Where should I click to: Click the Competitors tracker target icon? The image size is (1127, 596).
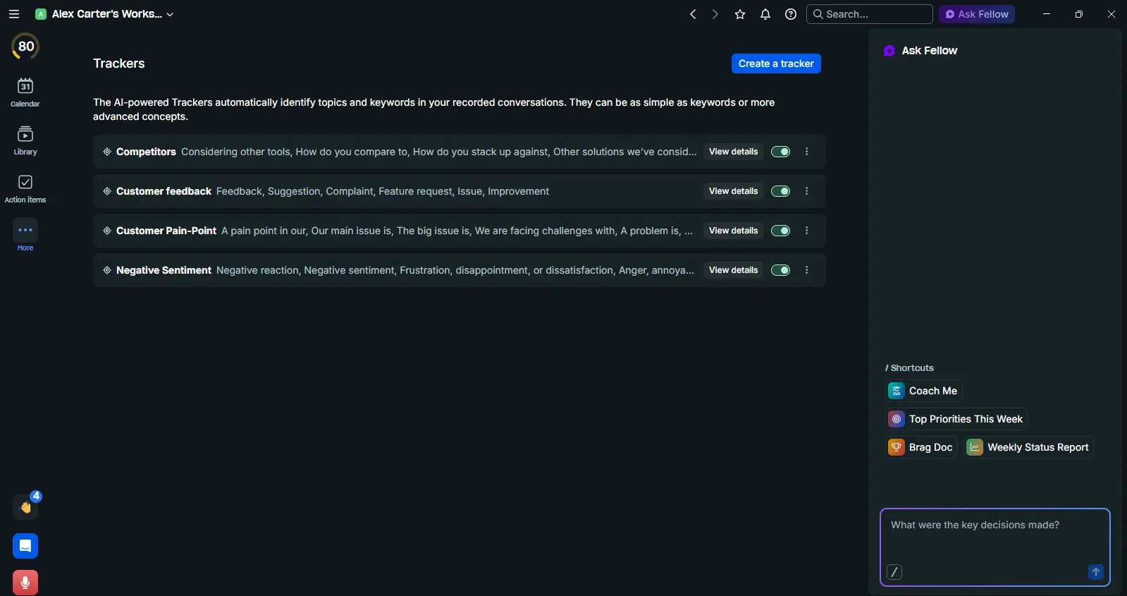point(107,152)
